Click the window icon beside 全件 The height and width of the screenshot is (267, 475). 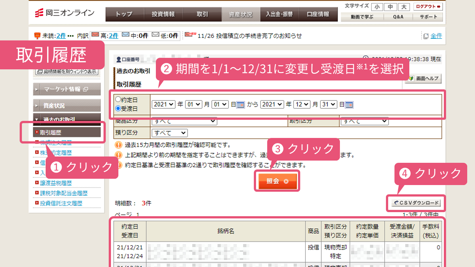pyautogui.click(x=426, y=36)
